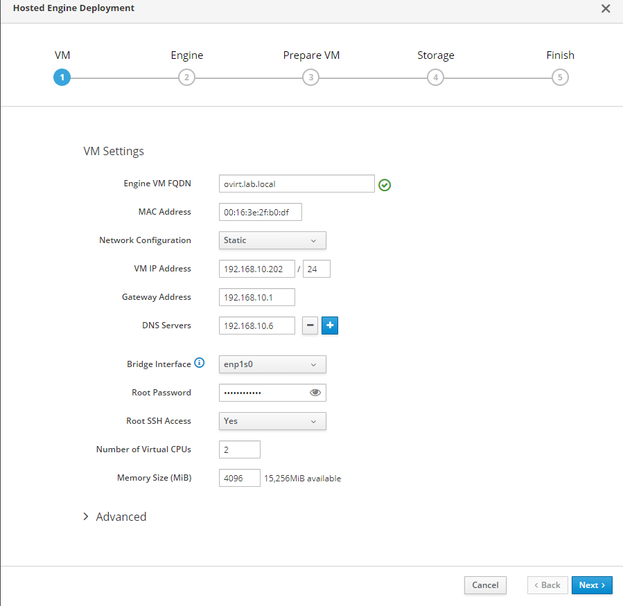This screenshot has width=623, height=606.
Task: Go to wizard step 3 Prepare VM
Action: 311,78
